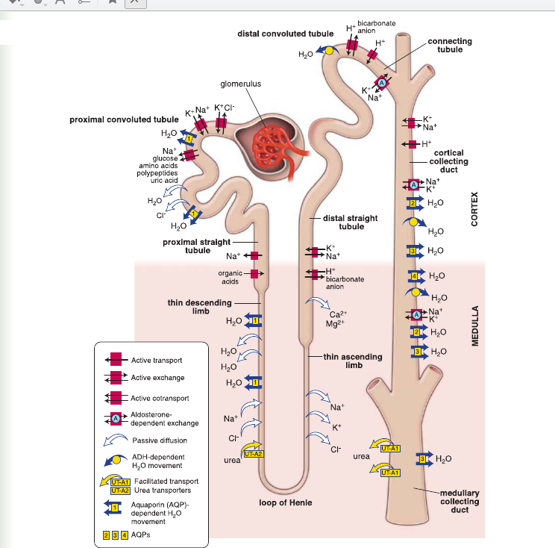Click the 'distal convoluted tubule' label
Screen dimensions: 555x548
[286, 34]
